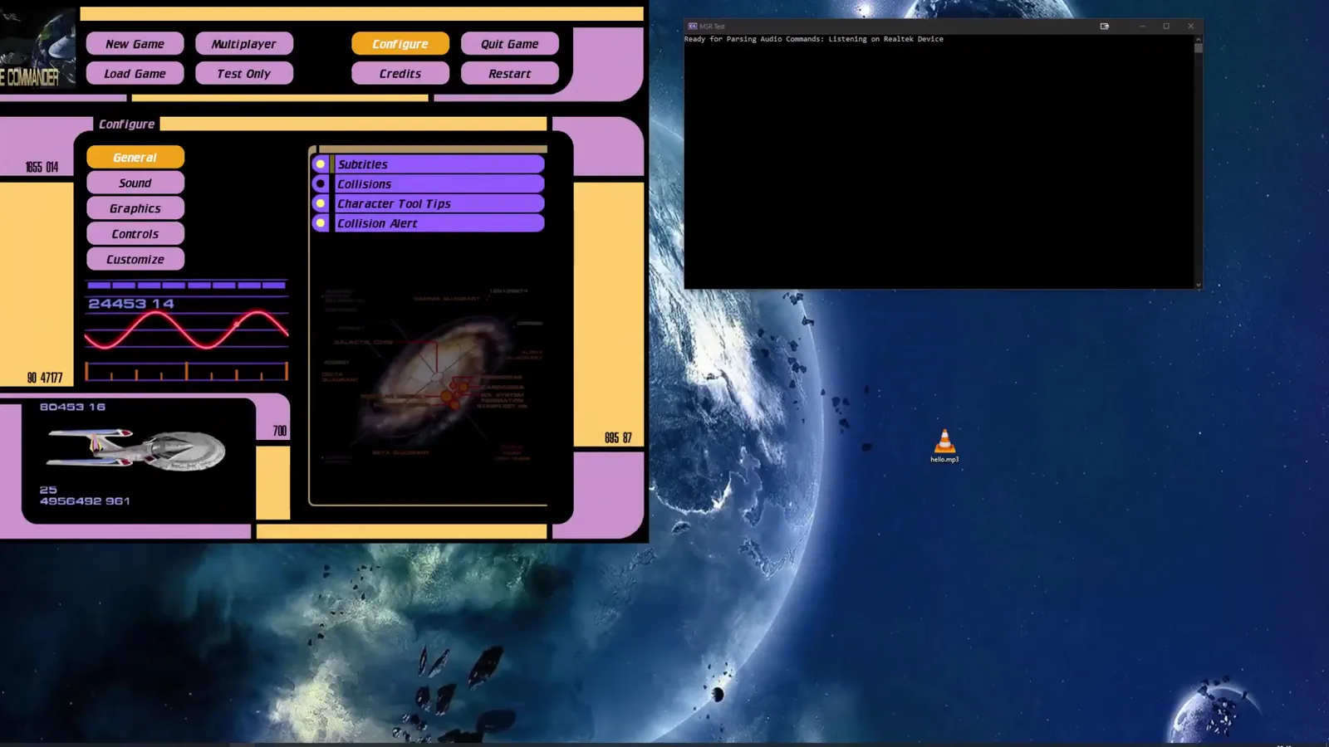Open the Credits screen
The image size is (1329, 747).
(400, 73)
